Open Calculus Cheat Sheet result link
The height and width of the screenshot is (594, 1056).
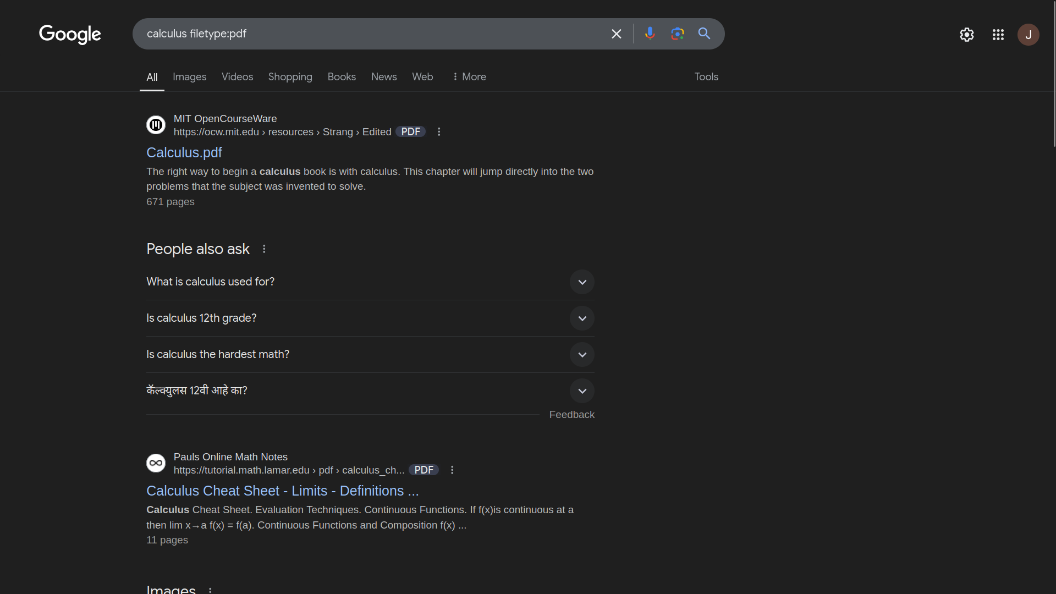[282, 491]
